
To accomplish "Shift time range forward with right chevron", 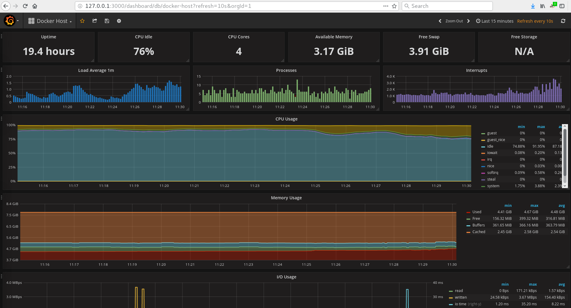I will coord(468,21).
